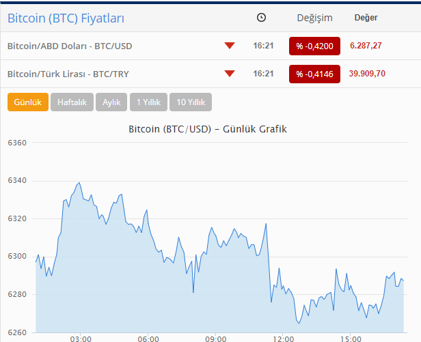Viewport: 421px width, 342px height.
Task: Click the Değişim column header
Action: pos(314,18)
